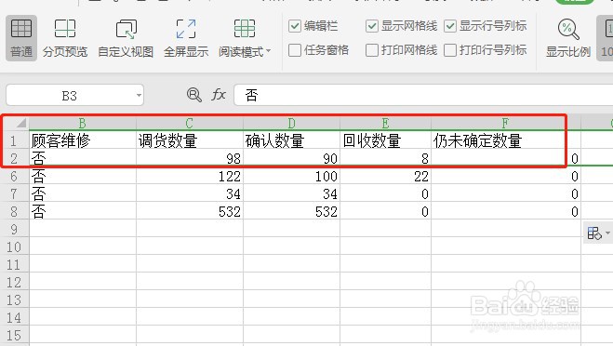Viewport: 613px width, 346px height.
Task: Select column E header
Action: coord(385,123)
